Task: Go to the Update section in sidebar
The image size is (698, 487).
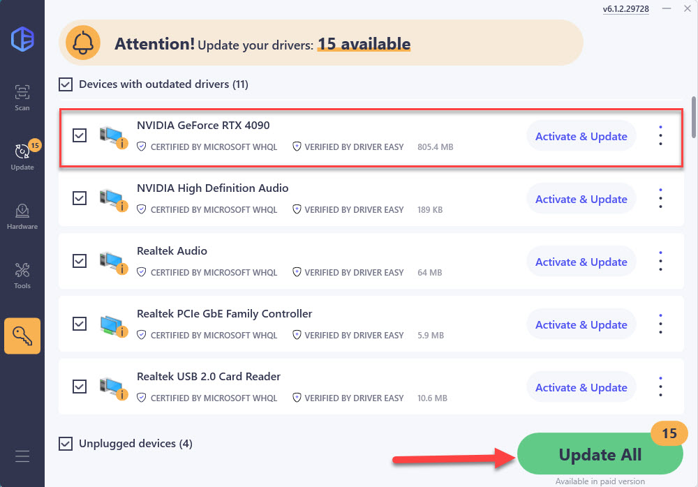Action: [x=22, y=156]
